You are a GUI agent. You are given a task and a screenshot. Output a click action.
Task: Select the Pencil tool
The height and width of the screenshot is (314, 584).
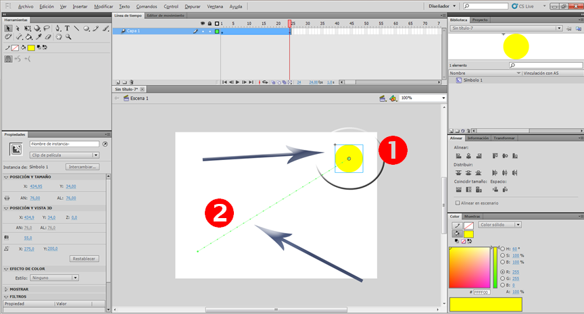96,28
